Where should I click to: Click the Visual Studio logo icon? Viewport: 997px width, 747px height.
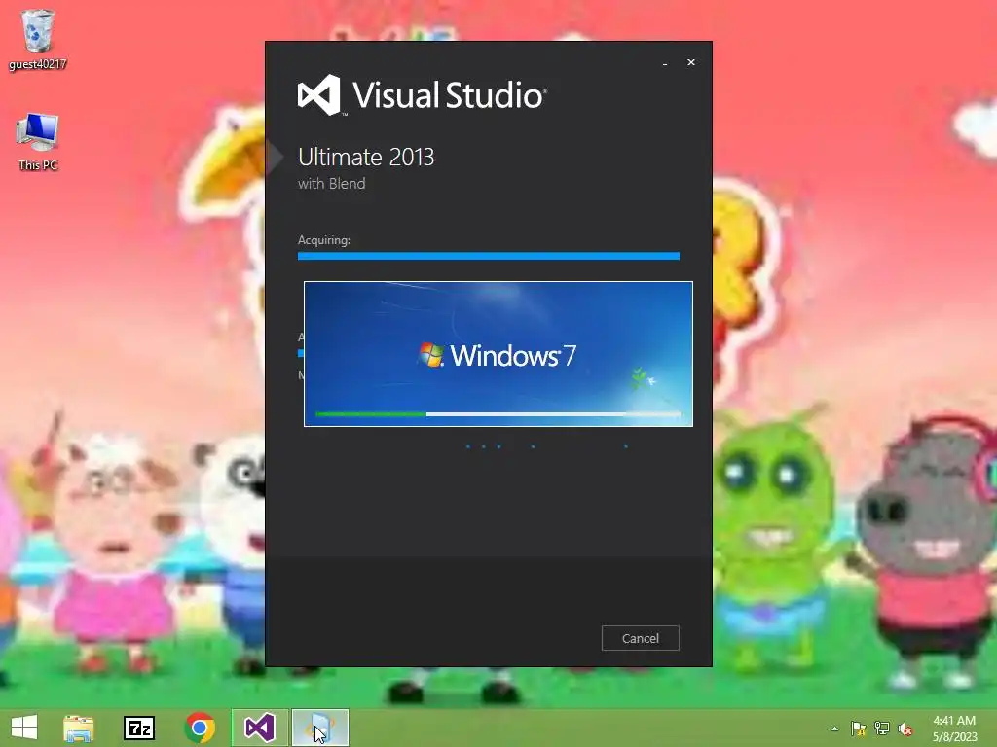pos(319,95)
